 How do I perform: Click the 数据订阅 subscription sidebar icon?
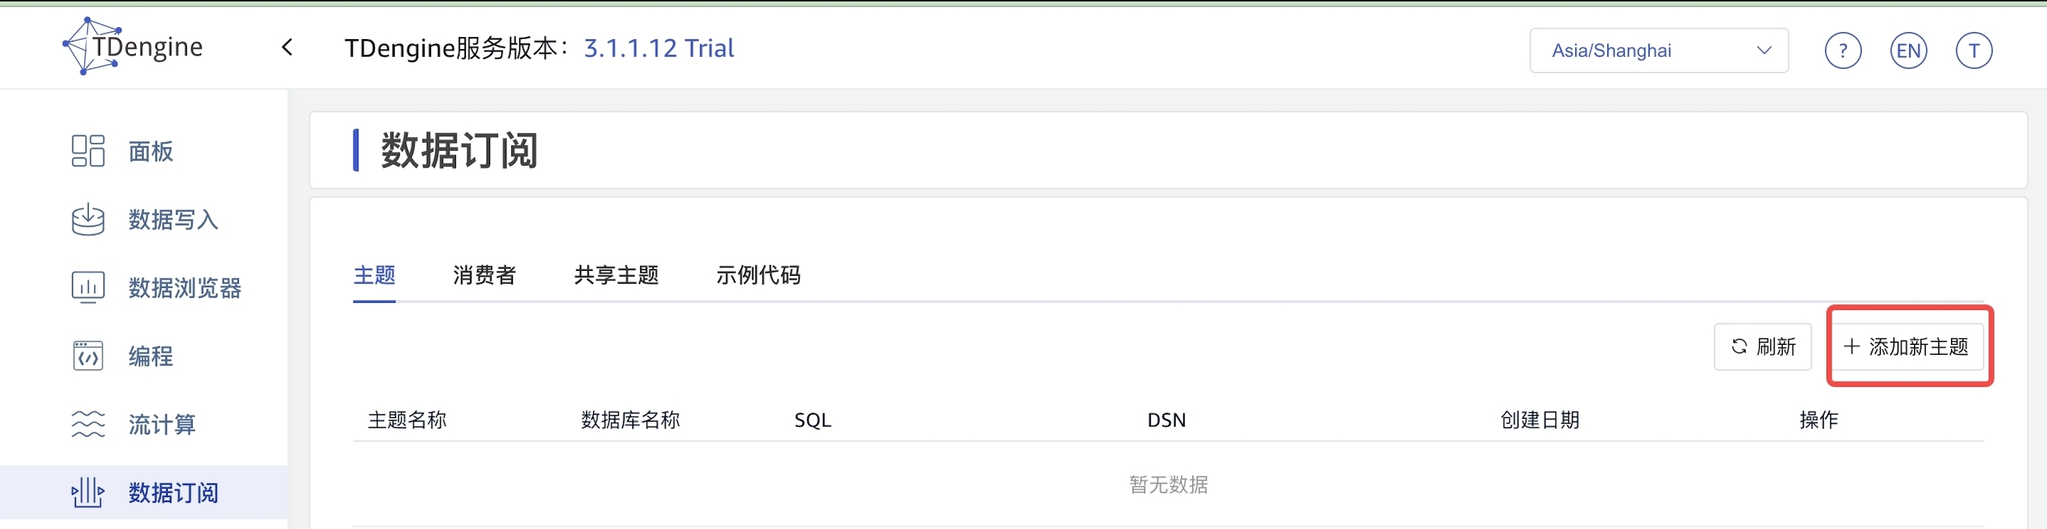[x=87, y=493]
